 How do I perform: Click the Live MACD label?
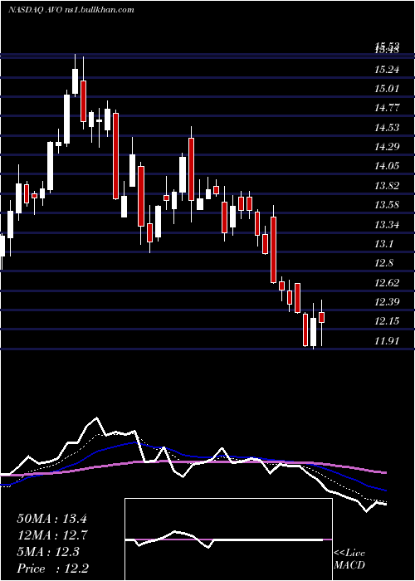pos(349,559)
